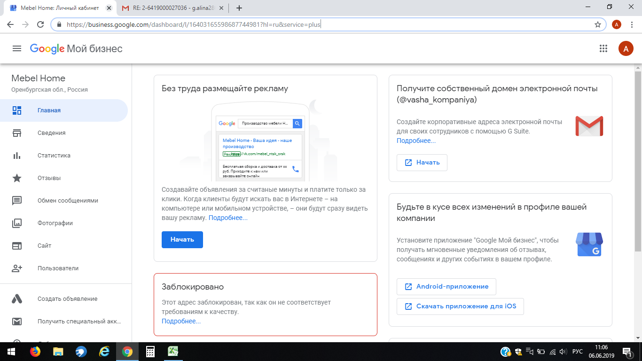This screenshot has width=642, height=361.
Task: Reload the page
Action: [x=40, y=24]
